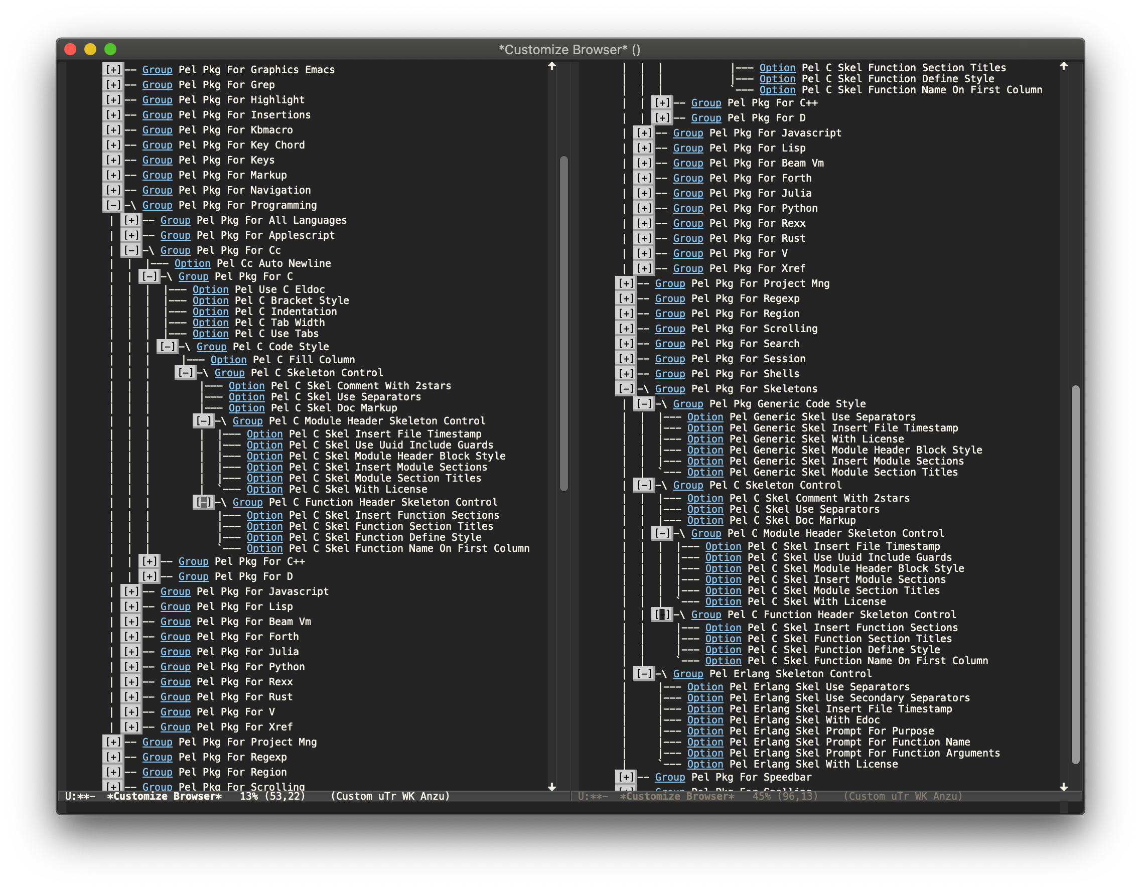Viewport: 1141px width, 889px height.
Task: Expand Pel Pkg For Speedbar node
Action: (x=626, y=777)
